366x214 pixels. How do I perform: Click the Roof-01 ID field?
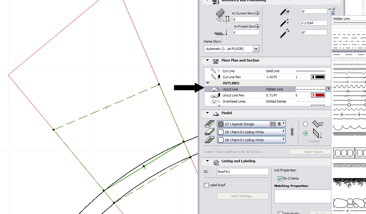tap(242, 171)
